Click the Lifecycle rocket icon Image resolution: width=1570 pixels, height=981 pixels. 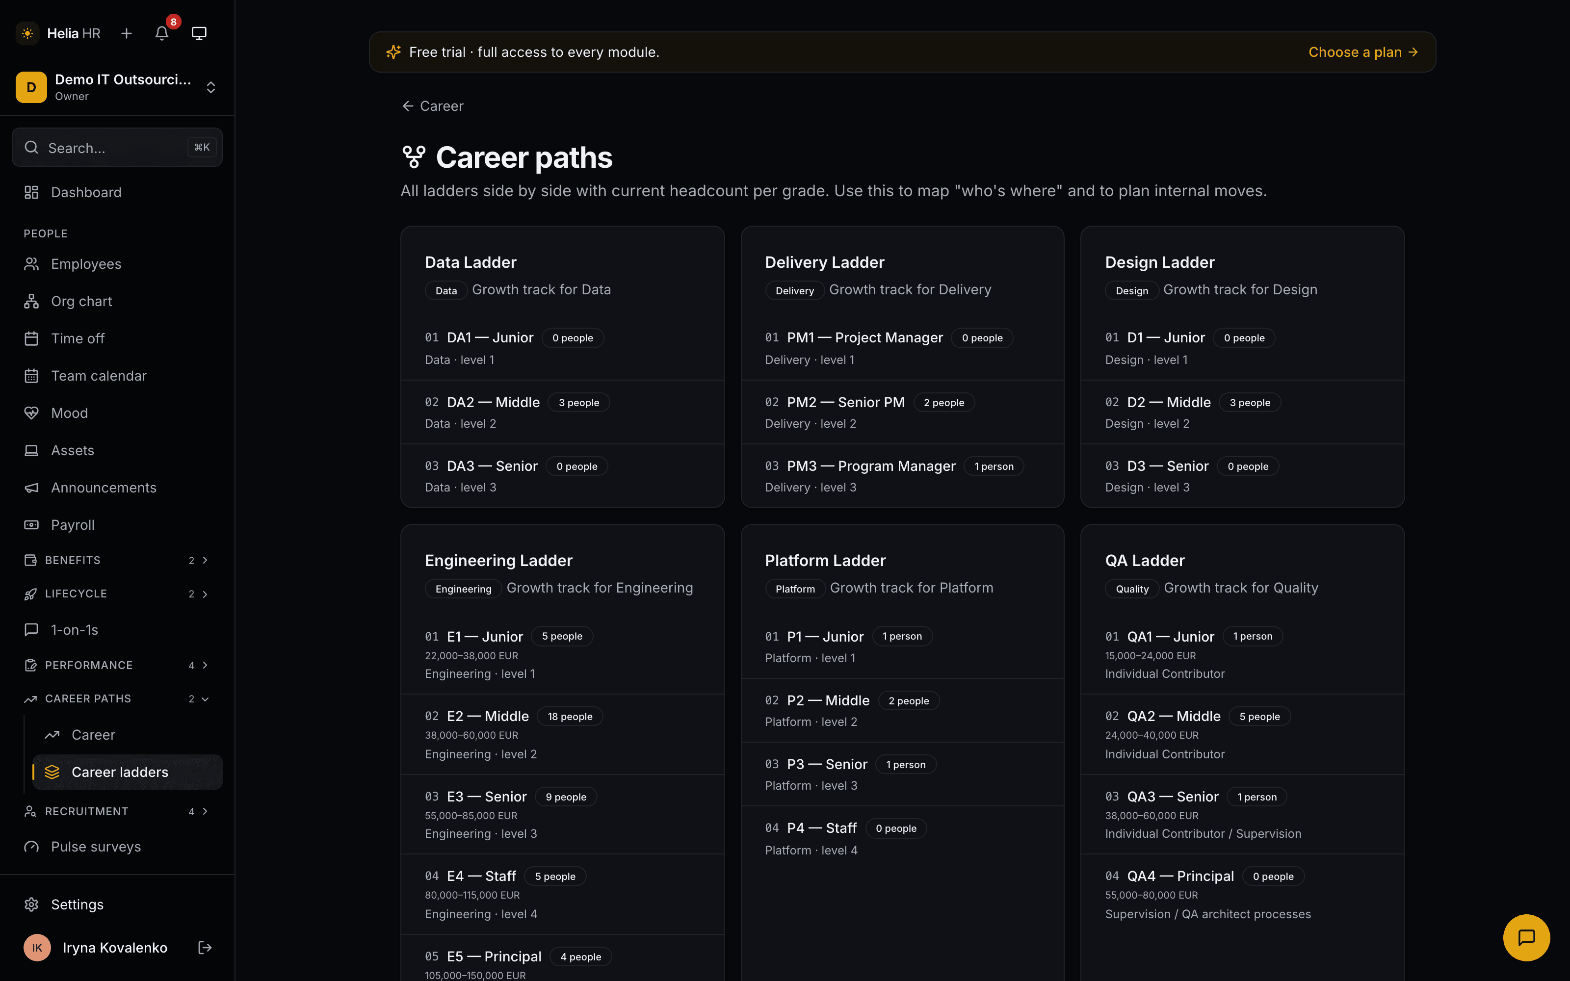30,594
